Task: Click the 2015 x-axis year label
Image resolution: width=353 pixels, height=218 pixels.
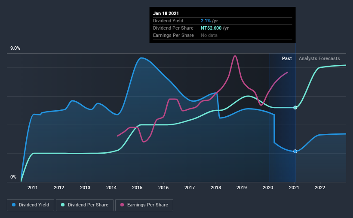Action: (x=137, y=188)
